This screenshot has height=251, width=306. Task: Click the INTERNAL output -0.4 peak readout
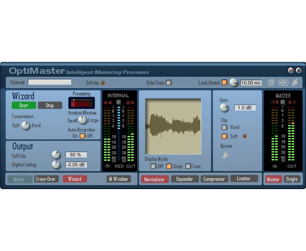(x=130, y=103)
